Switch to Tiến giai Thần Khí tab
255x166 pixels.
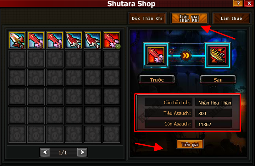pos(189,18)
